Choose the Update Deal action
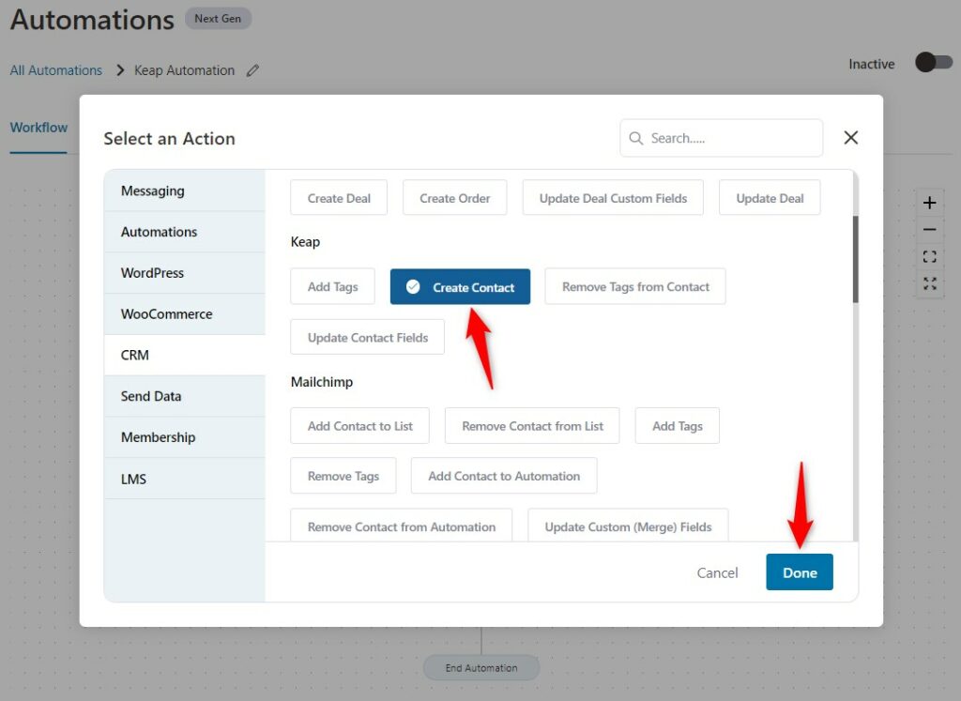 (770, 198)
